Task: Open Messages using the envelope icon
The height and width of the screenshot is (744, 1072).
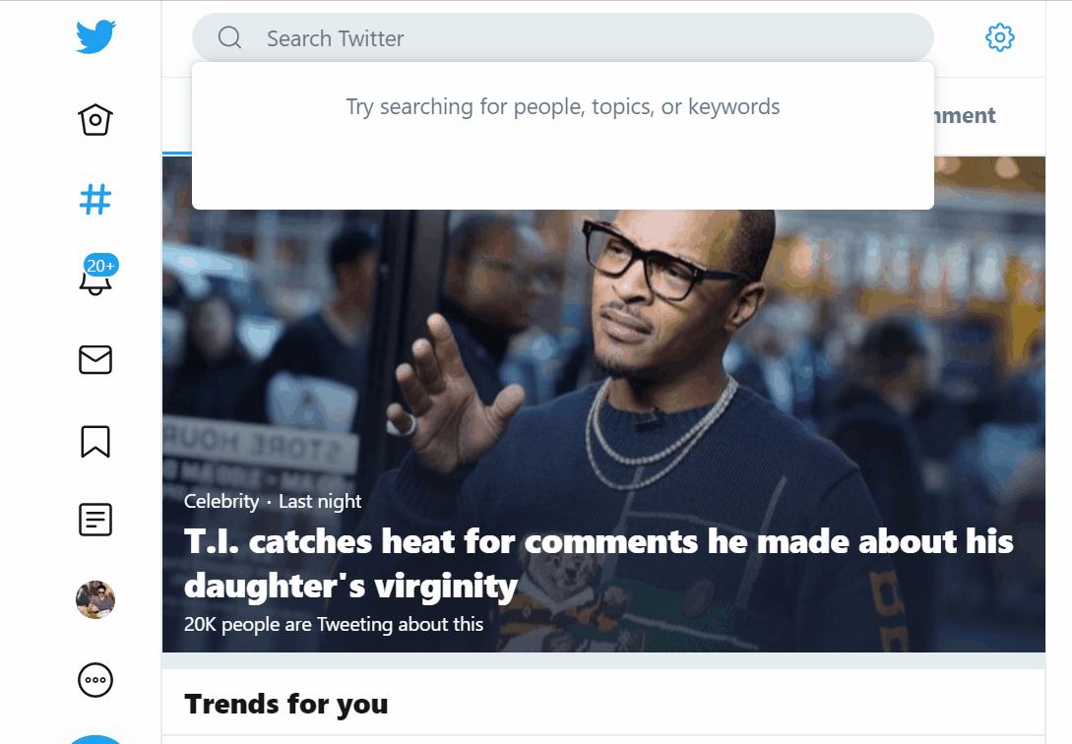Action: [x=95, y=360]
